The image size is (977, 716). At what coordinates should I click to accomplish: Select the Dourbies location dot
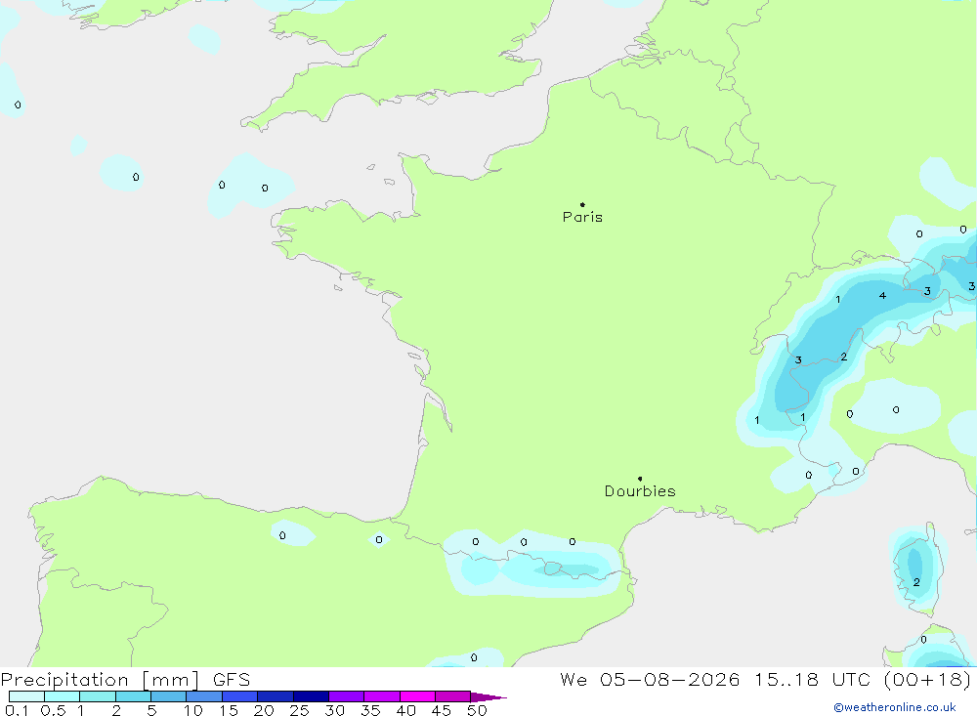(640, 479)
